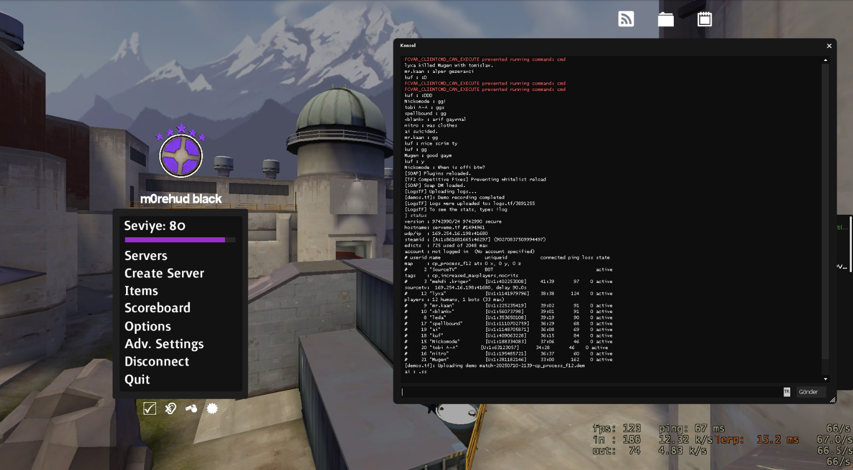This screenshot has width=853, height=470.
Task: Click the TR language indicator
Action: pyautogui.click(x=786, y=392)
